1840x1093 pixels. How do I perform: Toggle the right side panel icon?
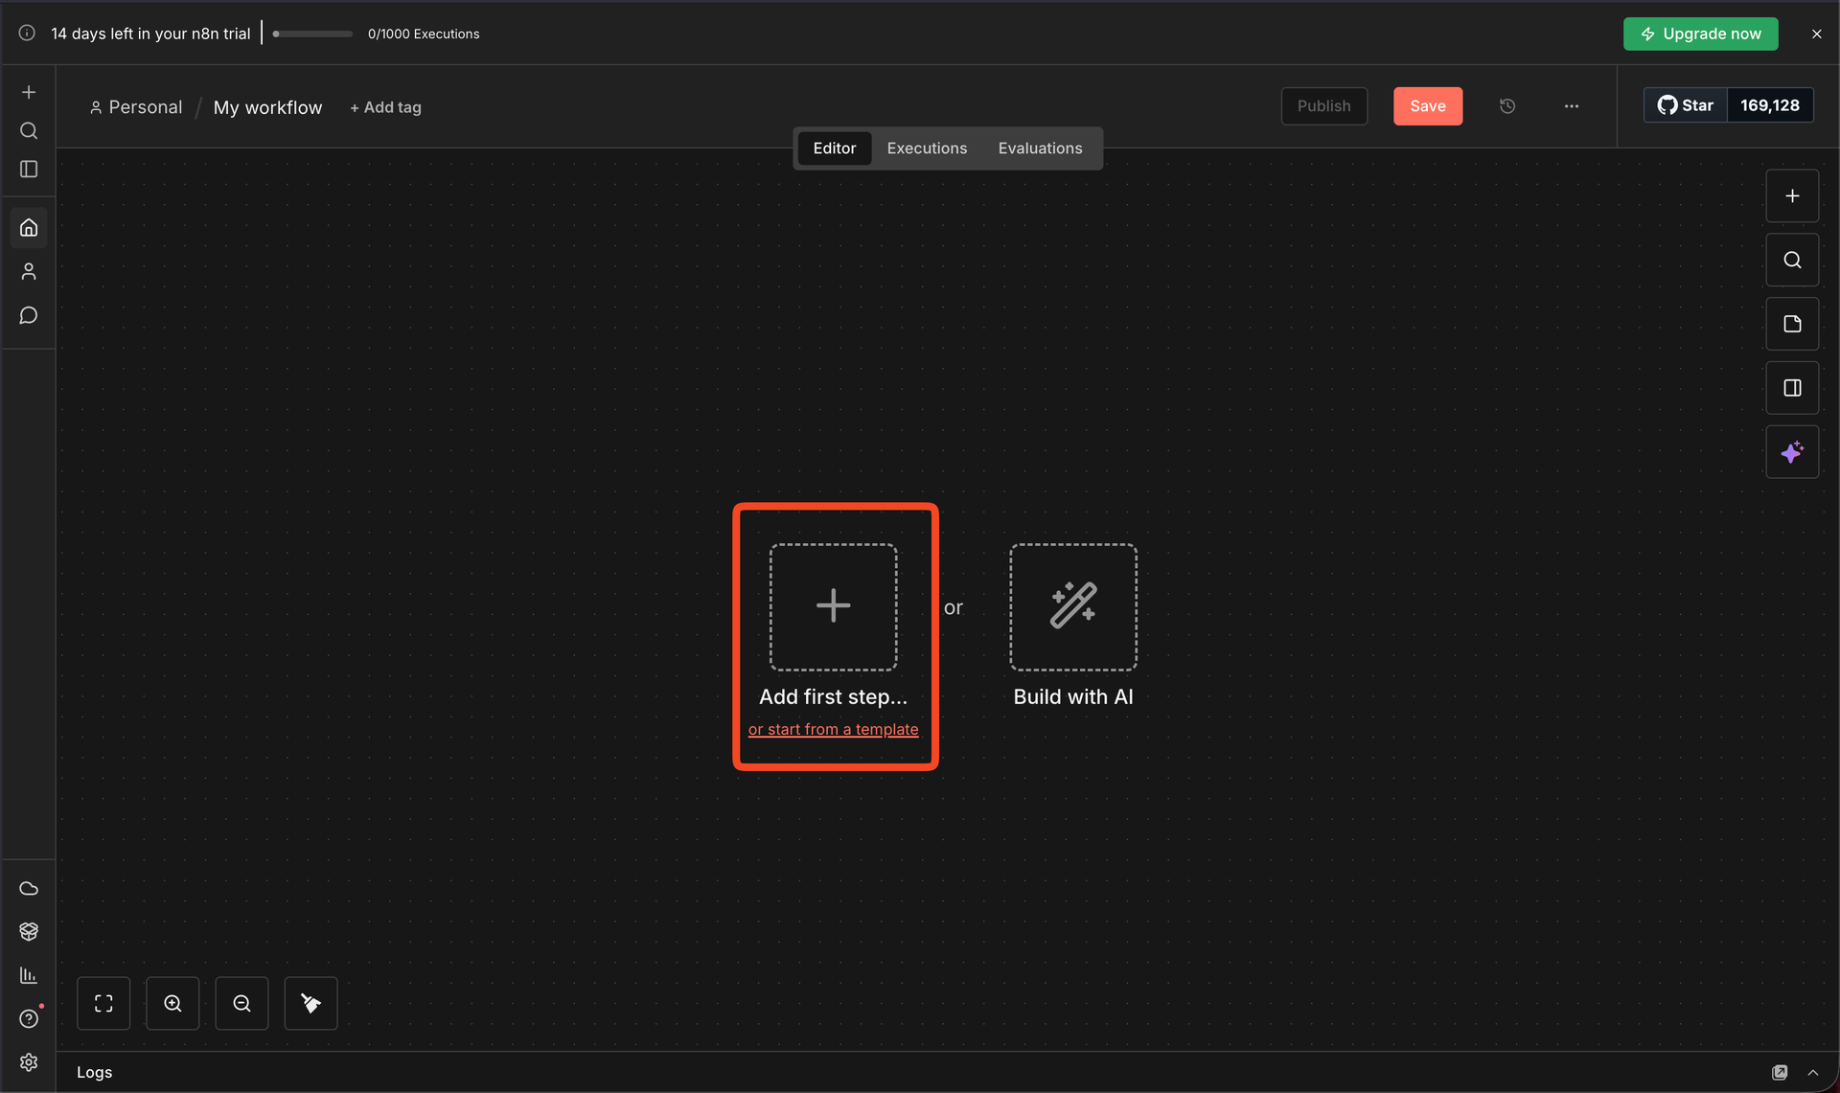coord(1791,388)
